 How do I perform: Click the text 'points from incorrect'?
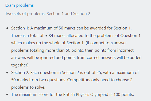pyautogui.click(x=114, y=50)
